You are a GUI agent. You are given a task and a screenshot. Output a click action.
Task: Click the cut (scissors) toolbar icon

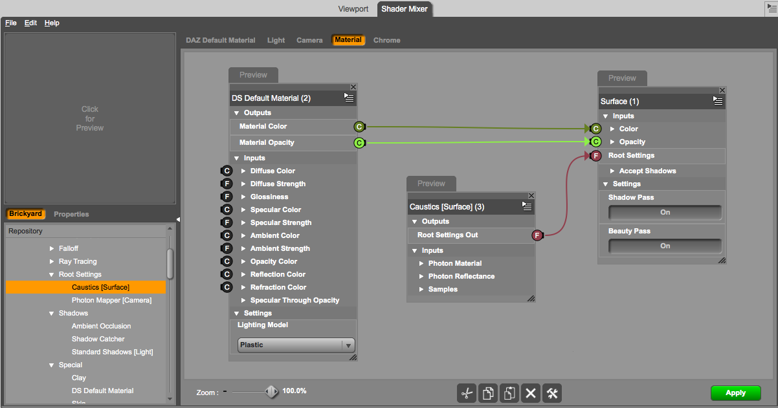(466, 393)
